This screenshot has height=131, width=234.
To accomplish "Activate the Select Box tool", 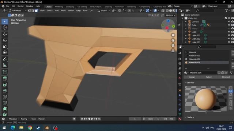I will tap(5, 21).
